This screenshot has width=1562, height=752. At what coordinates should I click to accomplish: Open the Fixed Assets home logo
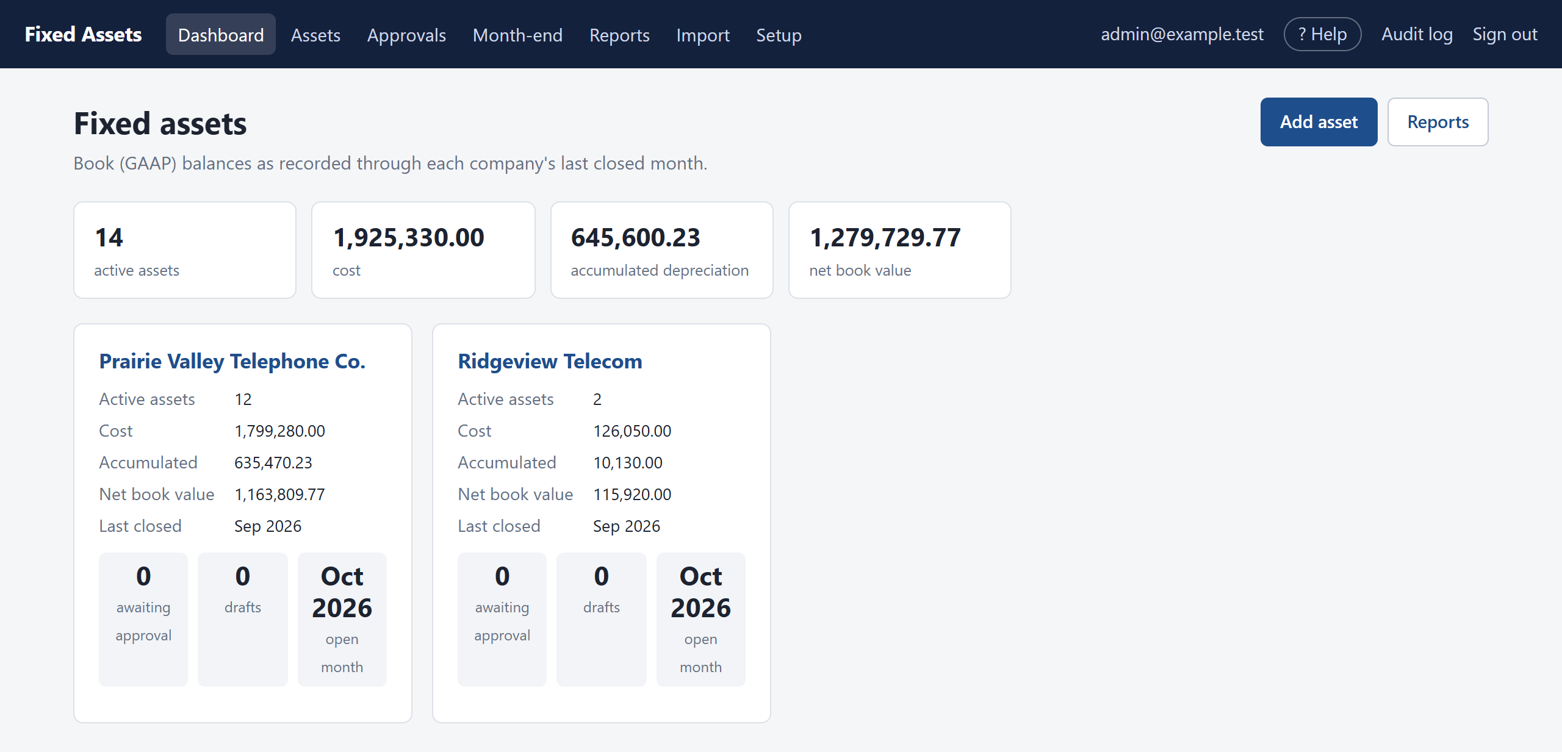[x=83, y=35]
